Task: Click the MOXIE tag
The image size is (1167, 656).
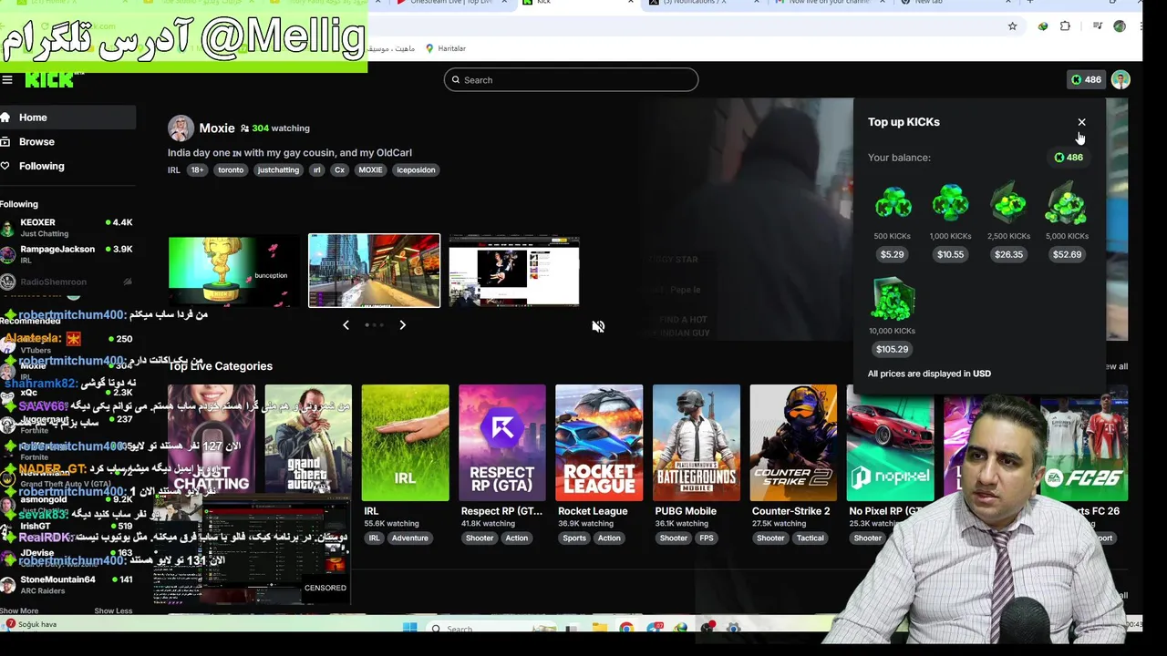Action: point(370,170)
